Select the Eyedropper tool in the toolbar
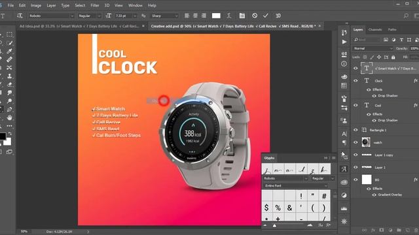 click(9, 51)
